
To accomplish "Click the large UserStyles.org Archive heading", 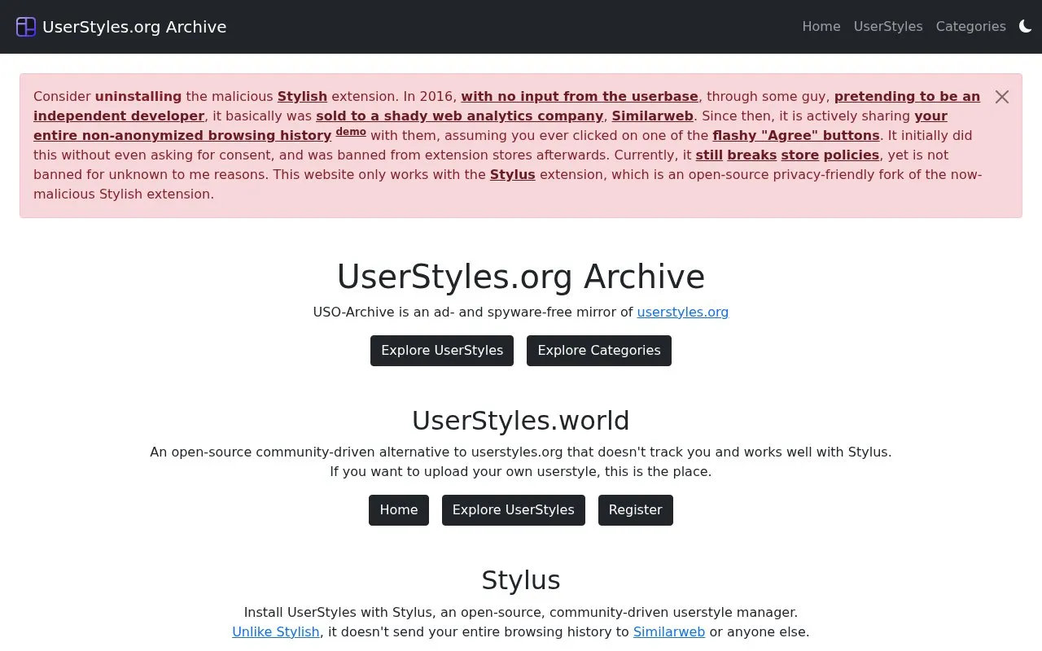I will click(x=521, y=276).
